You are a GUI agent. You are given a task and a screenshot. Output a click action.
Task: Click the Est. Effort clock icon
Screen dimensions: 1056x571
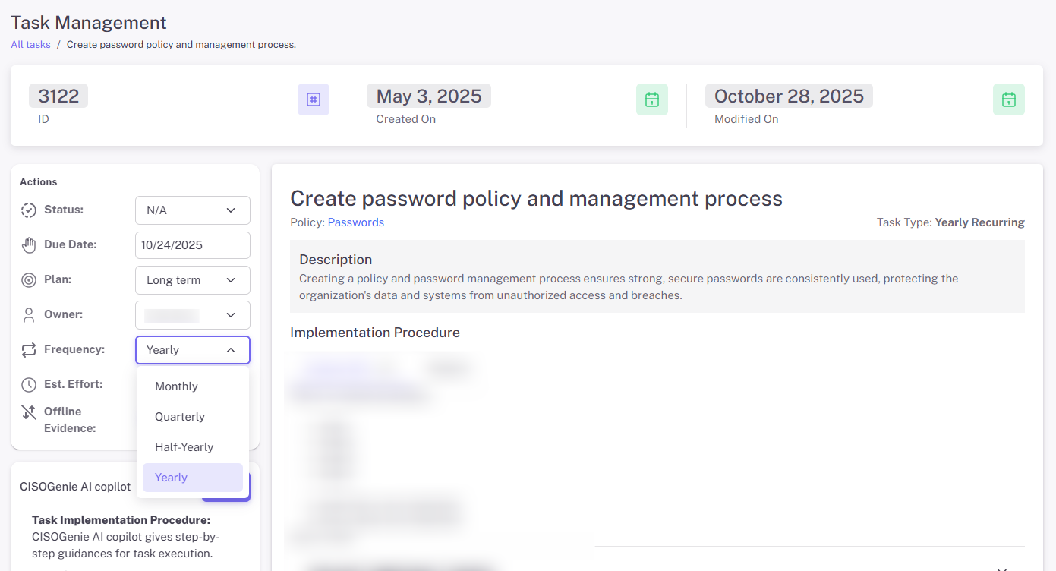click(x=29, y=385)
